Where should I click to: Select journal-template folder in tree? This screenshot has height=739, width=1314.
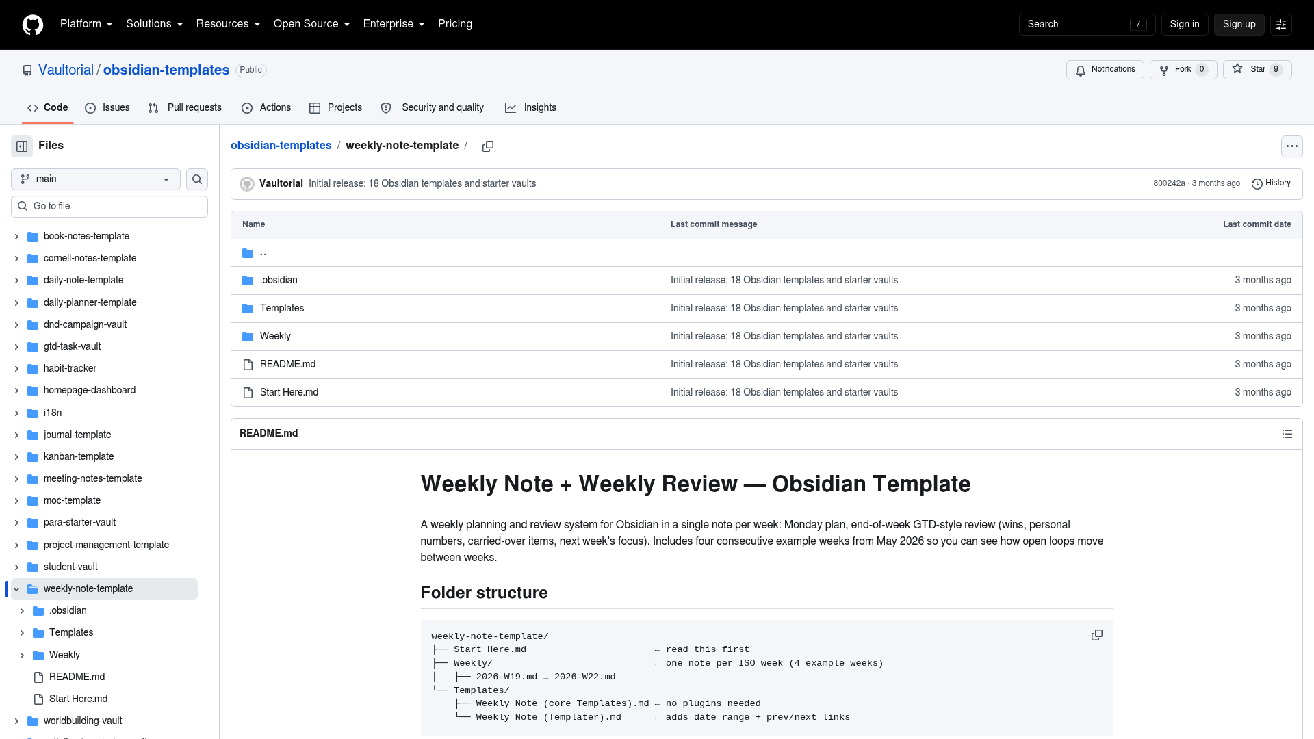tap(77, 435)
